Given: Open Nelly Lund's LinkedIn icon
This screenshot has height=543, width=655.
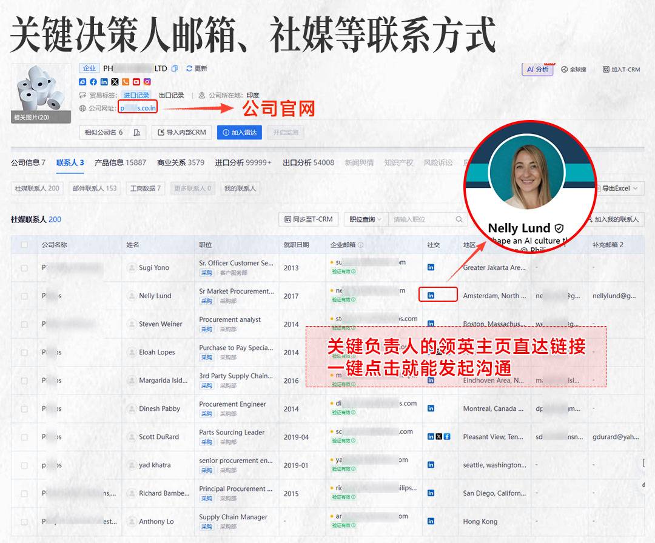Looking at the screenshot, I should pyautogui.click(x=431, y=296).
